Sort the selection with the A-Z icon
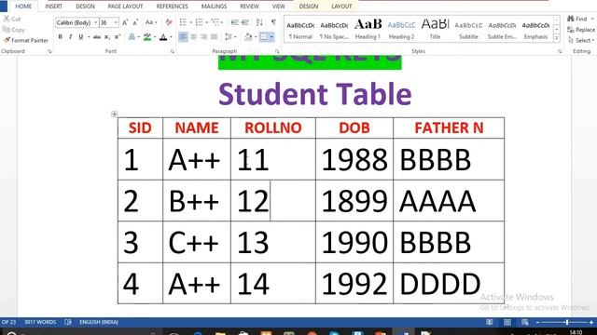Viewport: 597px width, 335px height. 259,22
